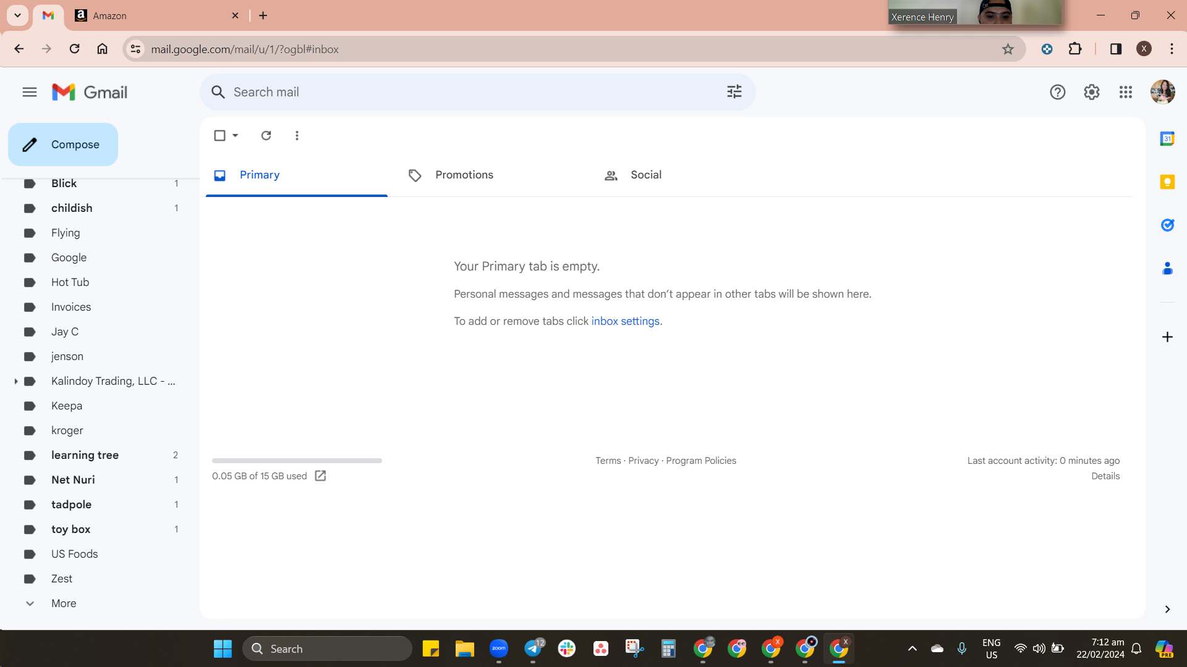1187x667 pixels.
Task: Open the Keepa label
Action: point(67,406)
